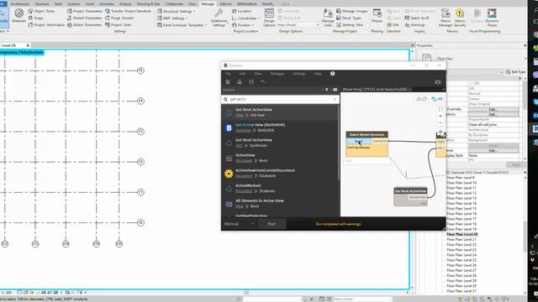This screenshot has width=538, height=302.
Task: Click Edit Type in Properties panel
Action: (x=515, y=72)
